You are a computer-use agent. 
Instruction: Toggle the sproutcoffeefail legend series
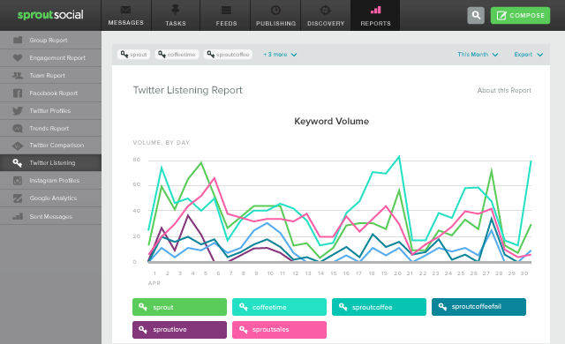click(478, 307)
